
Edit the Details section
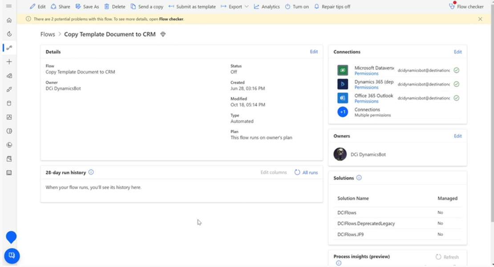[314, 52]
